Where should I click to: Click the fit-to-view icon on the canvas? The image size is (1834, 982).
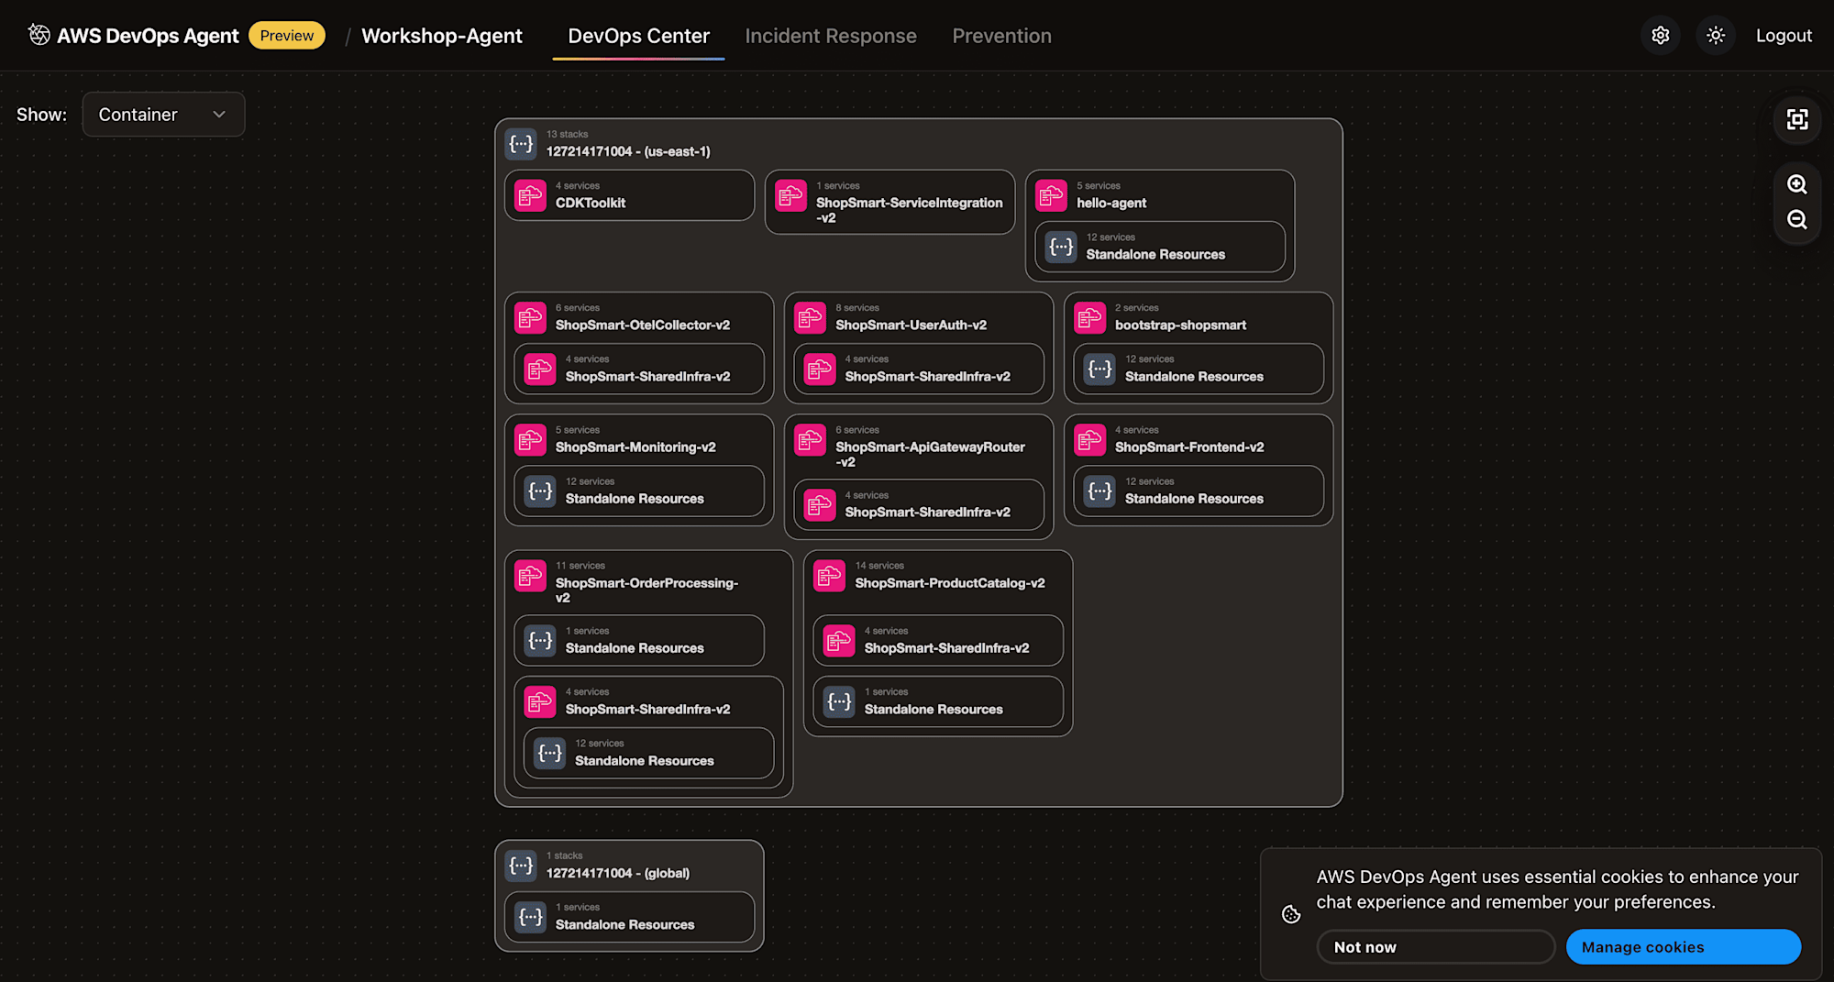coord(1797,119)
